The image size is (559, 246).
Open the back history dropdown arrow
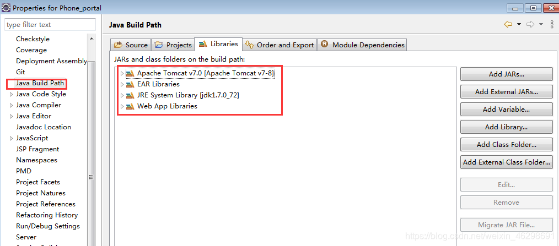tap(519, 24)
